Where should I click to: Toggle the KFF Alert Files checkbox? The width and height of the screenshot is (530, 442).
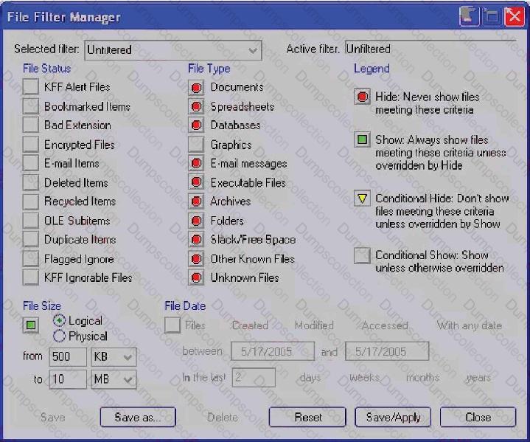[30, 88]
